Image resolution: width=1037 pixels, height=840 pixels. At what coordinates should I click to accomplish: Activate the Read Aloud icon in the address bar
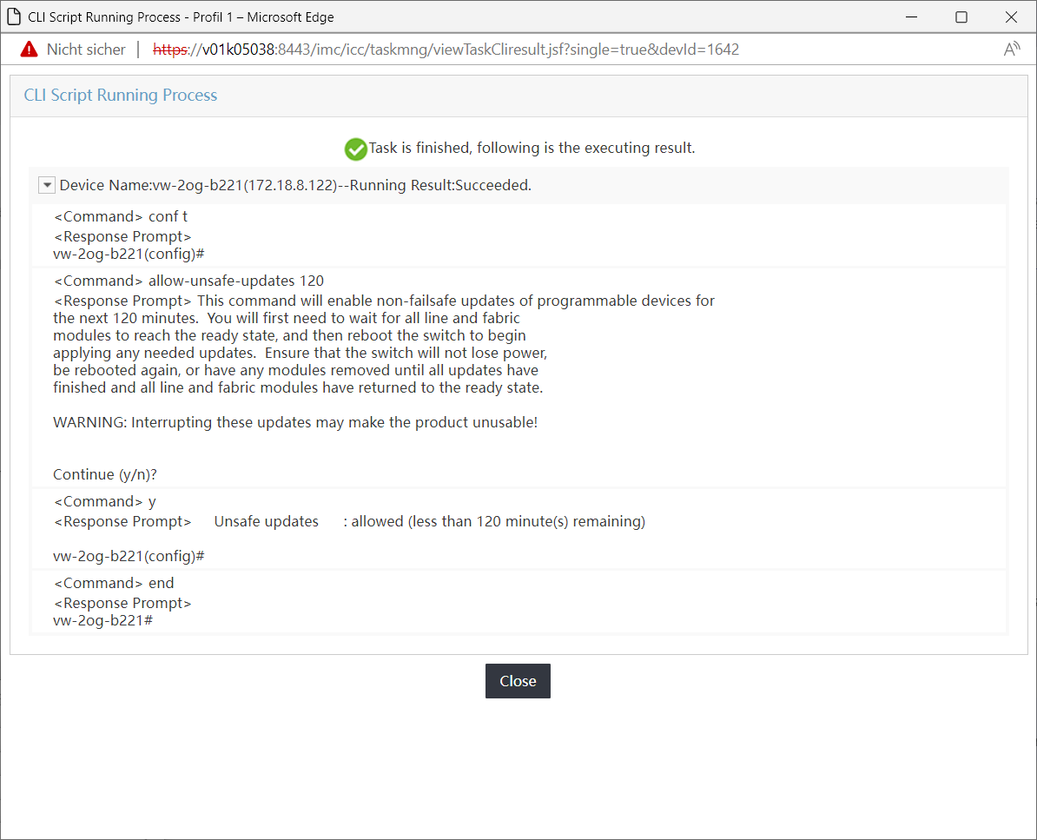coord(1012,49)
